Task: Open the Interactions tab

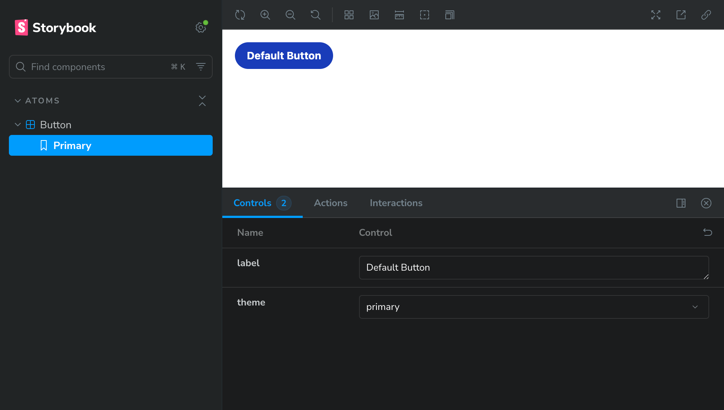Action: coord(396,203)
